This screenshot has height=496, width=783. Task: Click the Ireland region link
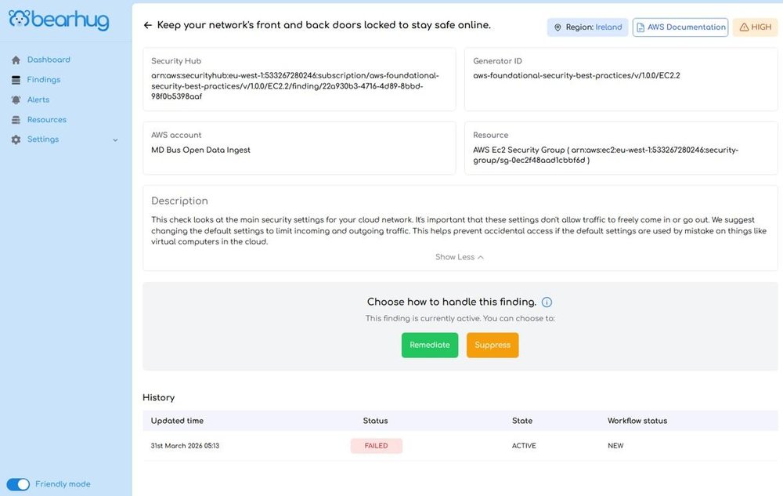[x=608, y=27]
